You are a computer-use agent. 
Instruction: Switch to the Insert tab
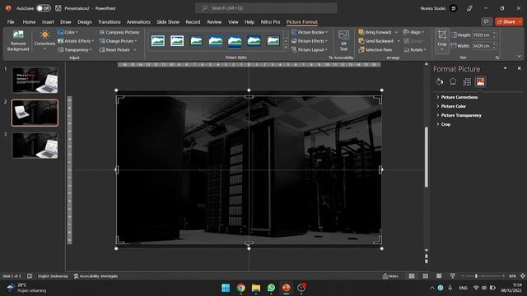[48, 22]
